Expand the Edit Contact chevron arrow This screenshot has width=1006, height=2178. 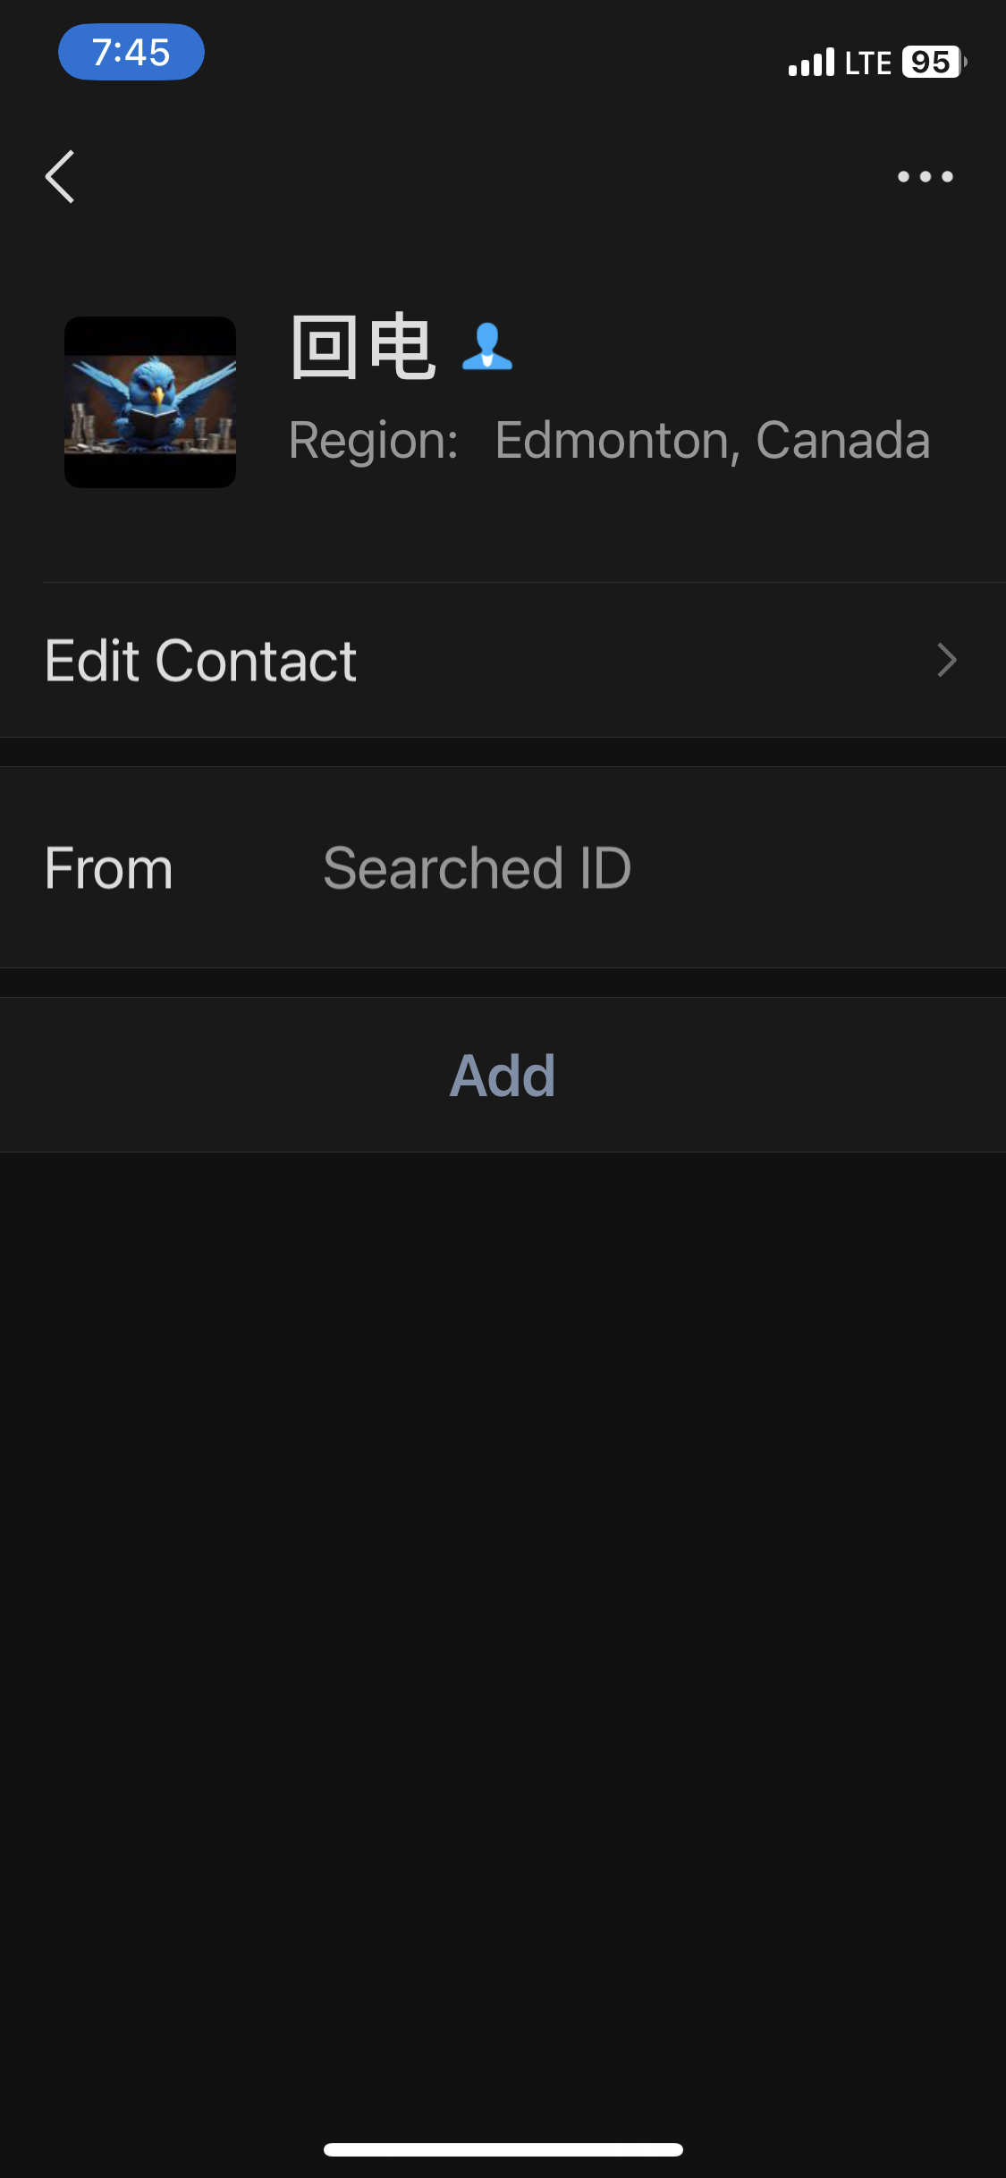click(946, 661)
